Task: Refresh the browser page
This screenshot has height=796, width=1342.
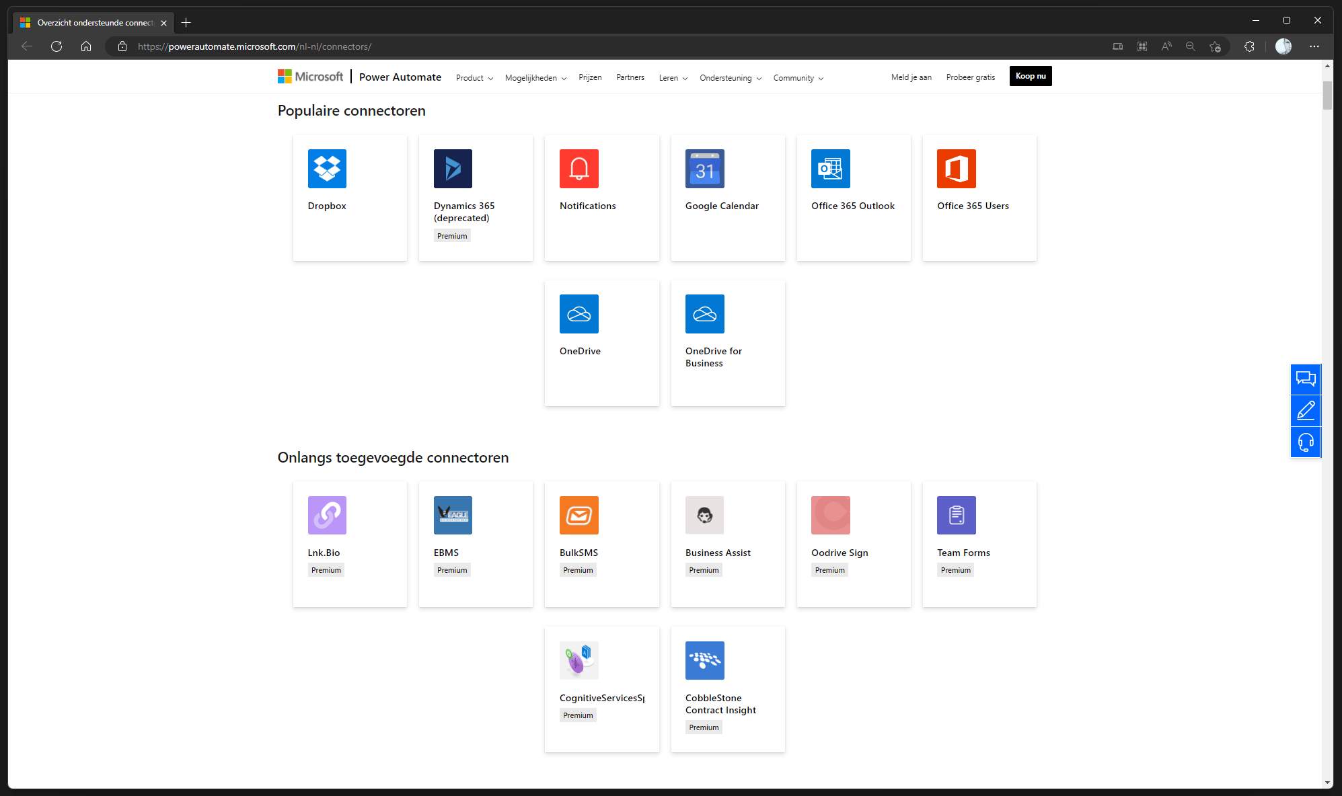Action: (x=57, y=46)
